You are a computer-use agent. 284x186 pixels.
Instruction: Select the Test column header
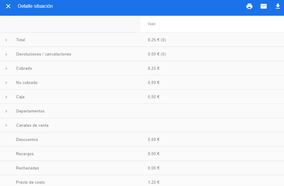152,24
